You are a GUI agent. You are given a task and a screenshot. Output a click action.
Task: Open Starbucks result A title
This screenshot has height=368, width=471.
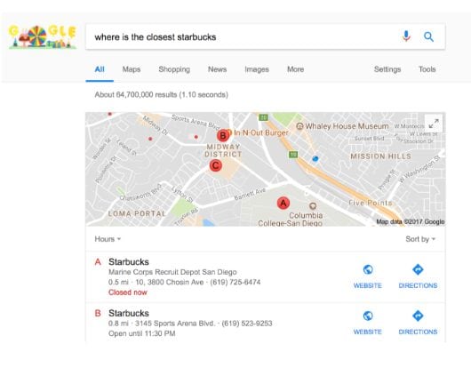tap(129, 262)
